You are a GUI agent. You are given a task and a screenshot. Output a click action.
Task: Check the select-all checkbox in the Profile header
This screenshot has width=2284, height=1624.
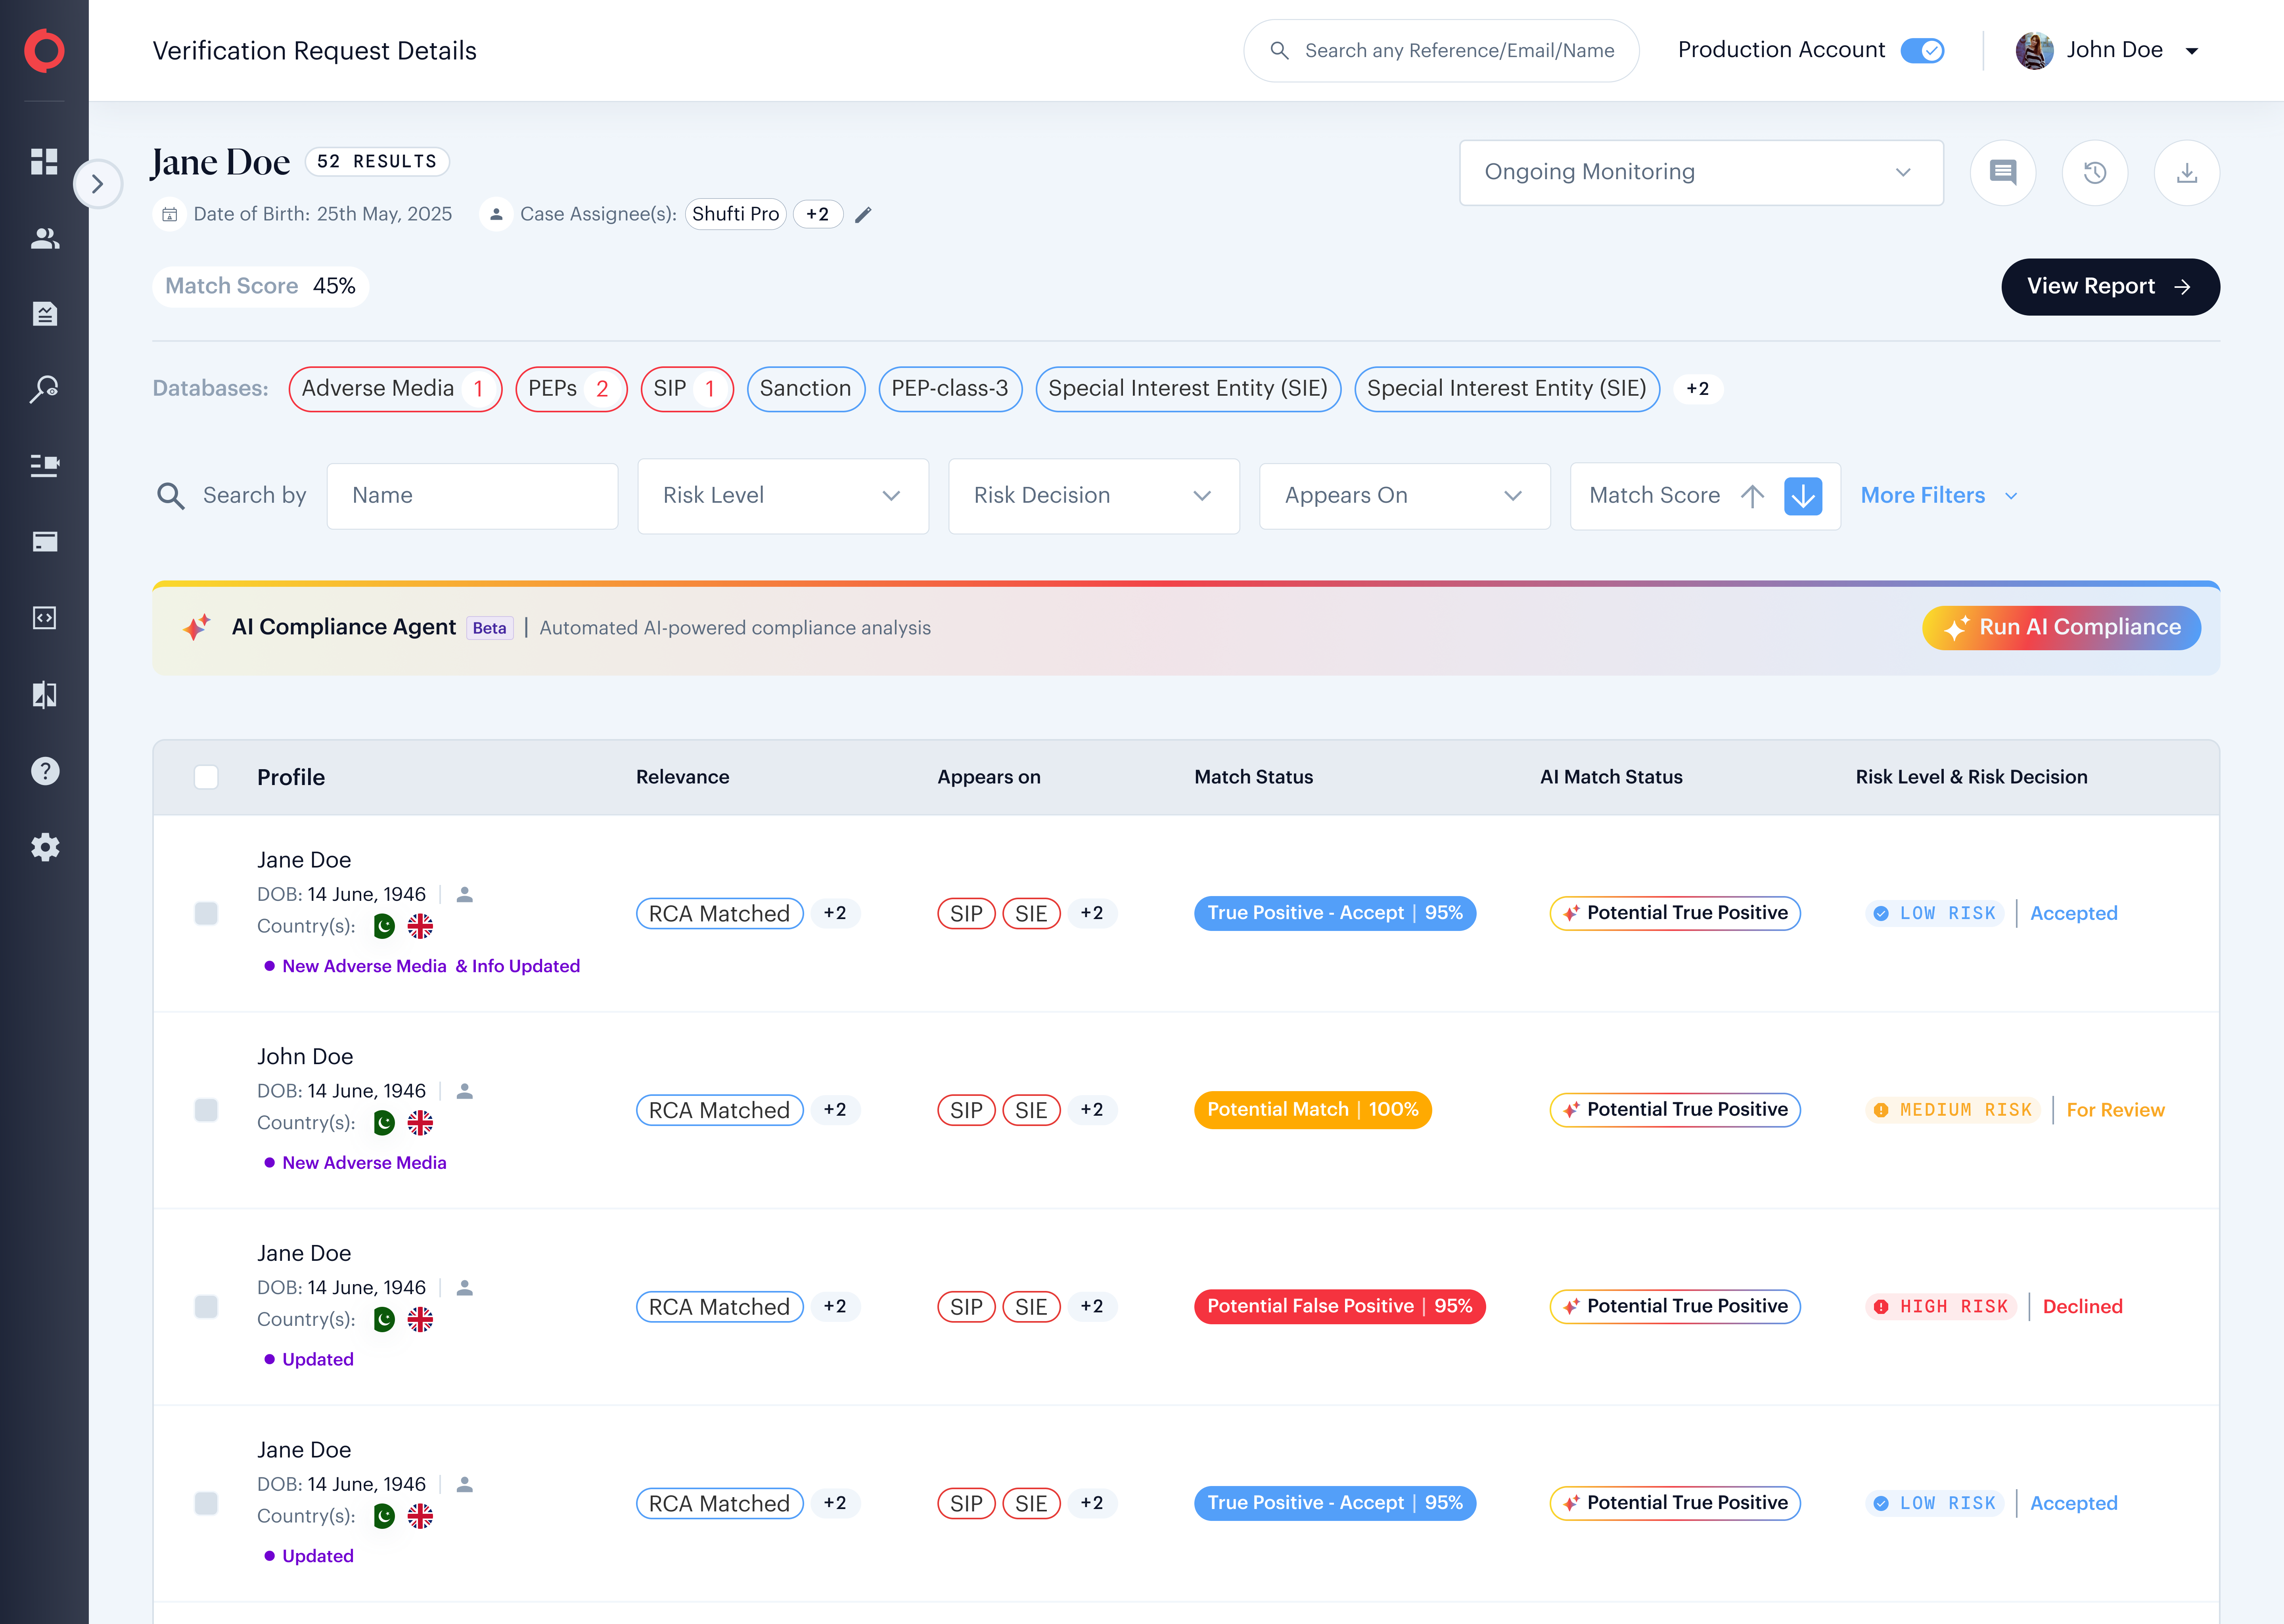206,777
